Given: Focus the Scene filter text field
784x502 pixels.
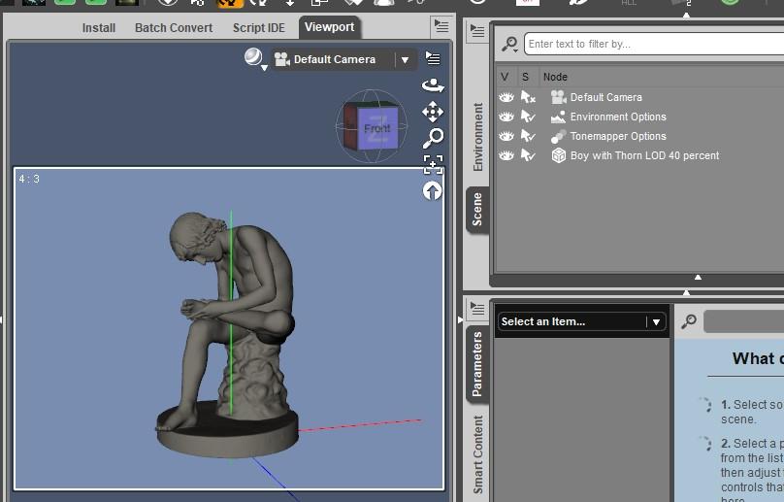Looking at the screenshot, I should pyautogui.click(x=654, y=44).
